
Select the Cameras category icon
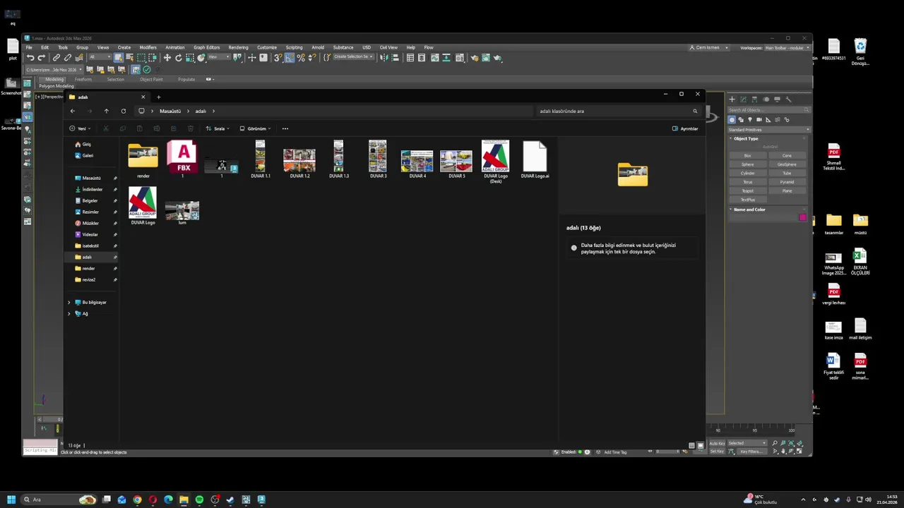[x=759, y=120]
